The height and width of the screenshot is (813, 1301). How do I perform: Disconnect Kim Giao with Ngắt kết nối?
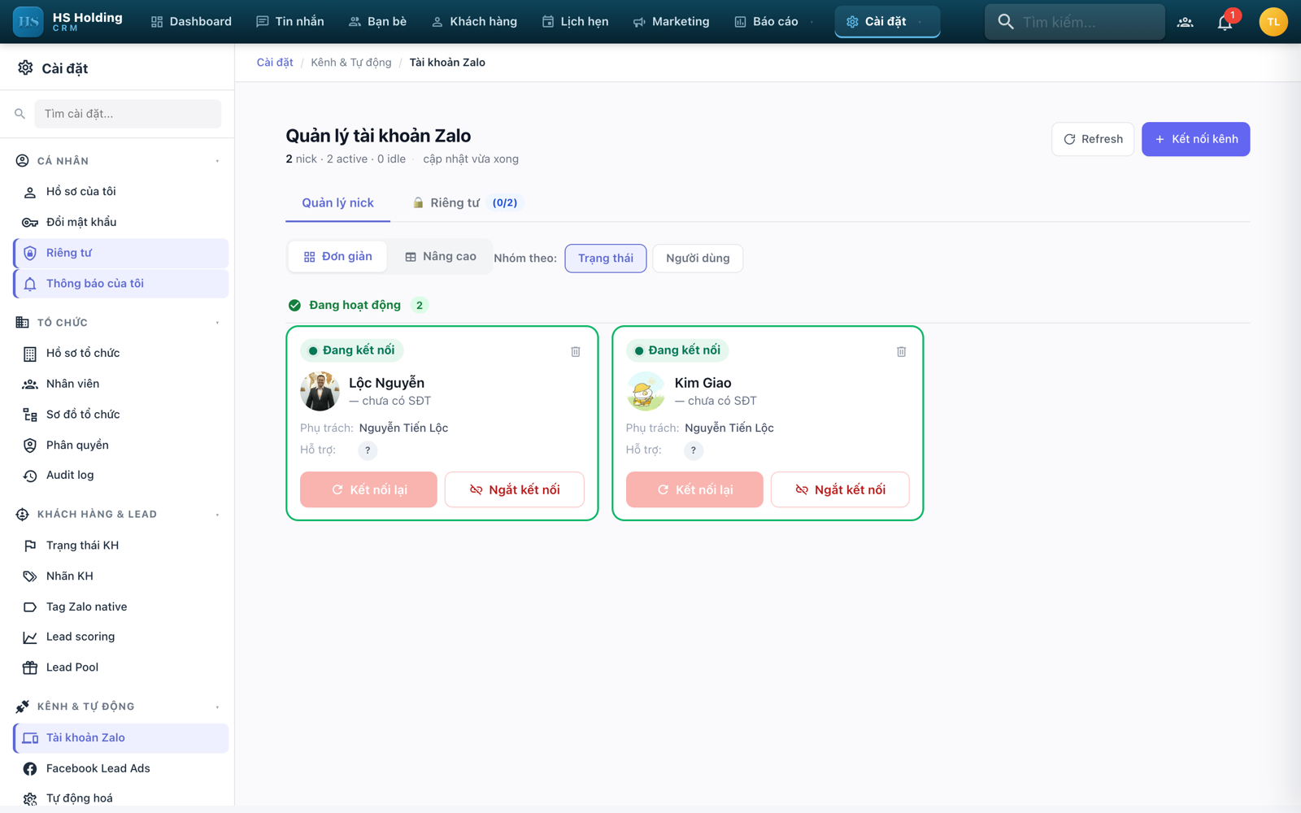tap(840, 489)
